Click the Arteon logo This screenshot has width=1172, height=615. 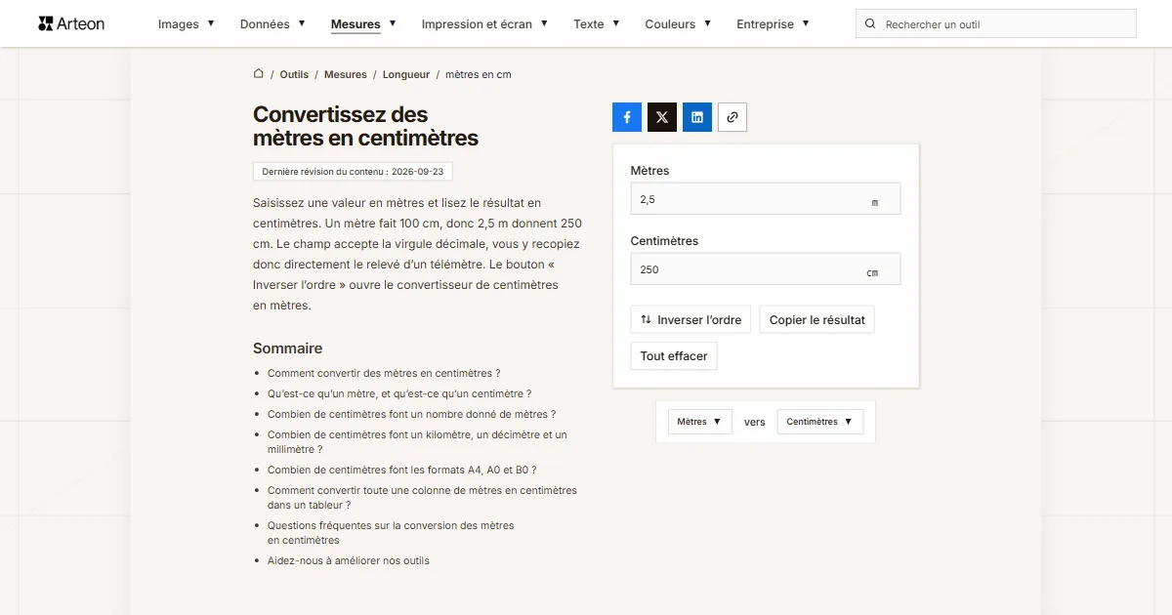(71, 23)
